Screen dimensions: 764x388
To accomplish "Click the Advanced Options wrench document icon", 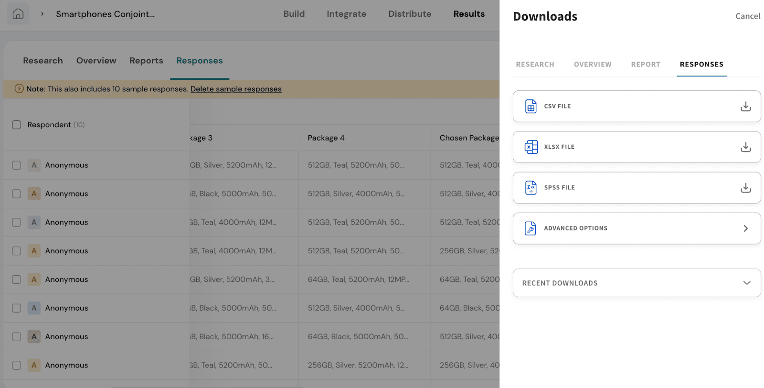I will [531, 228].
